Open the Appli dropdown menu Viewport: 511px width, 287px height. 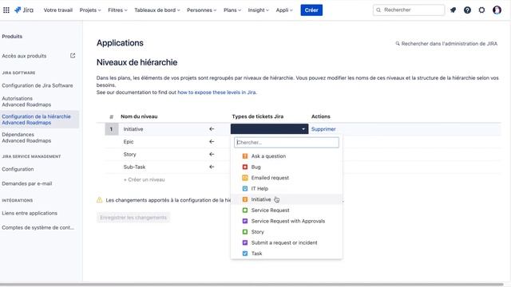coord(284,10)
